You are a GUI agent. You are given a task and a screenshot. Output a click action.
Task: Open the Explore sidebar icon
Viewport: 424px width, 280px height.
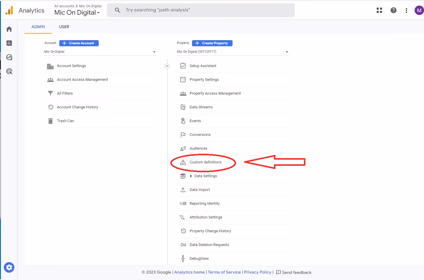[x=9, y=57]
